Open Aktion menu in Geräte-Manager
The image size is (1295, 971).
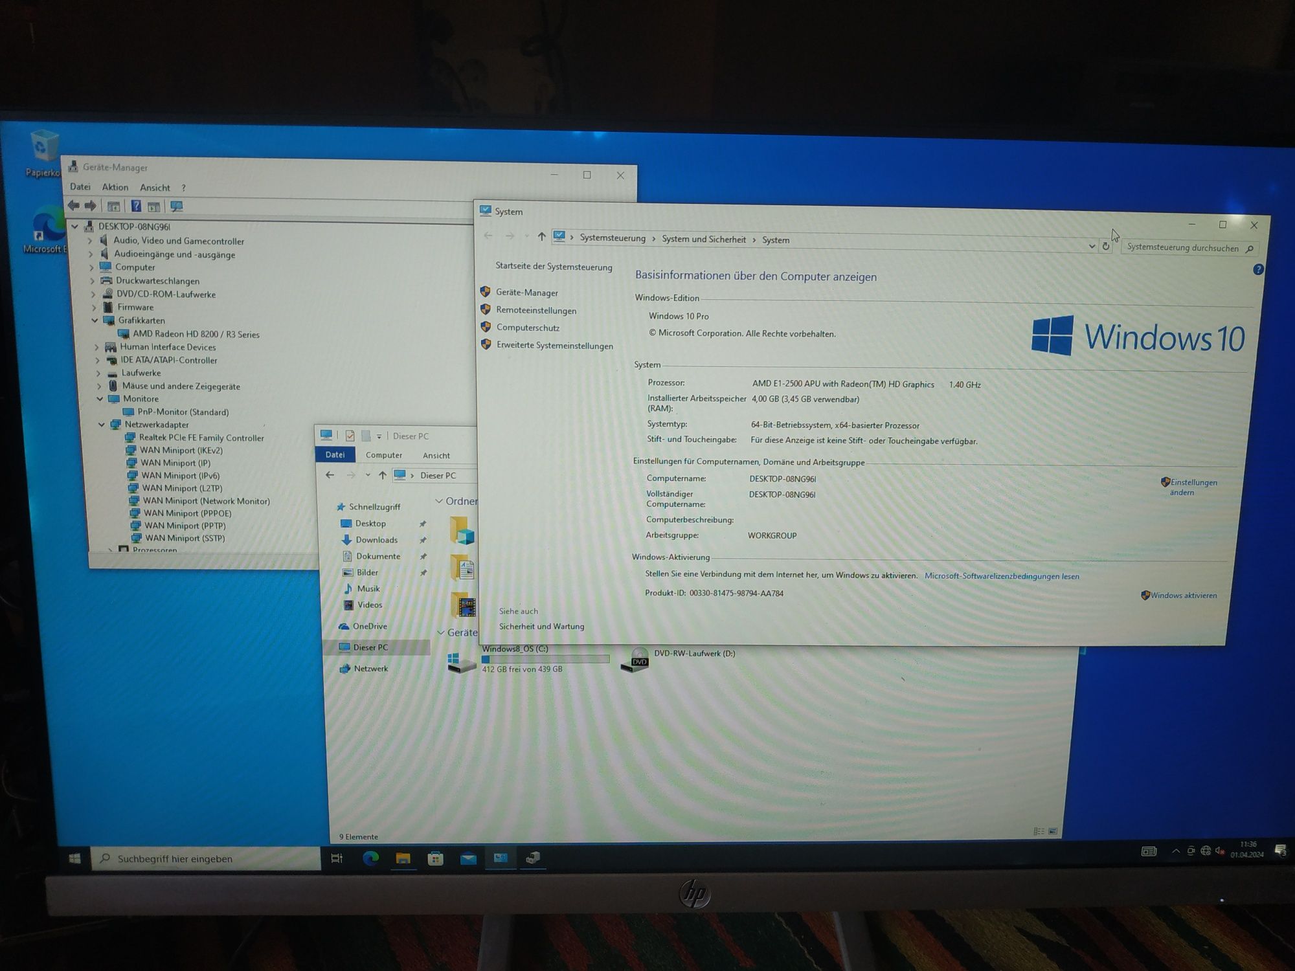pos(115,186)
